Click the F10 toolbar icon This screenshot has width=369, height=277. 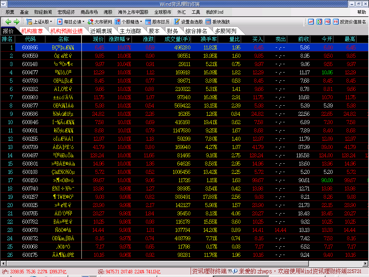(x=327, y=22)
